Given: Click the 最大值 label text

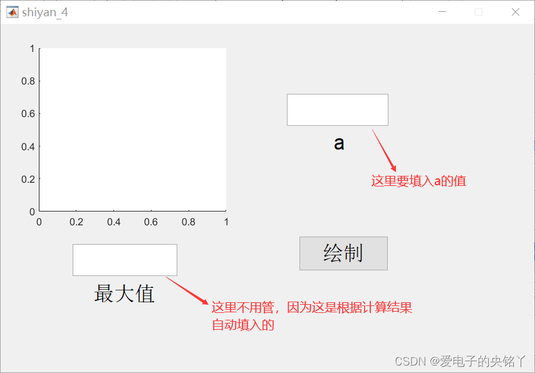Looking at the screenshot, I should 124,294.
